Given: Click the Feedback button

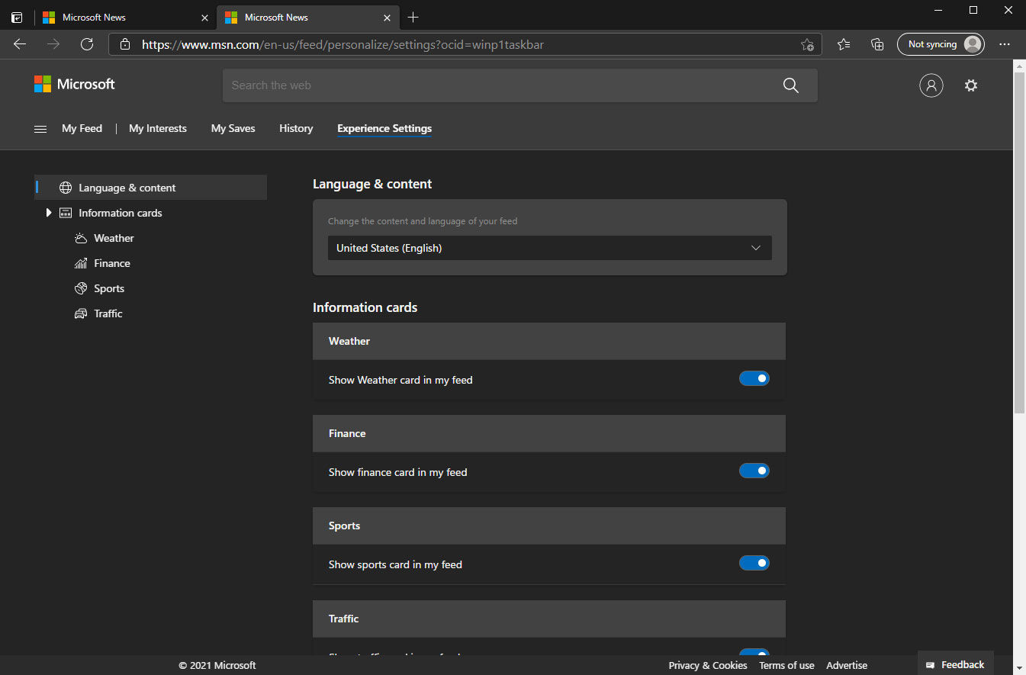Looking at the screenshot, I should 955,664.
